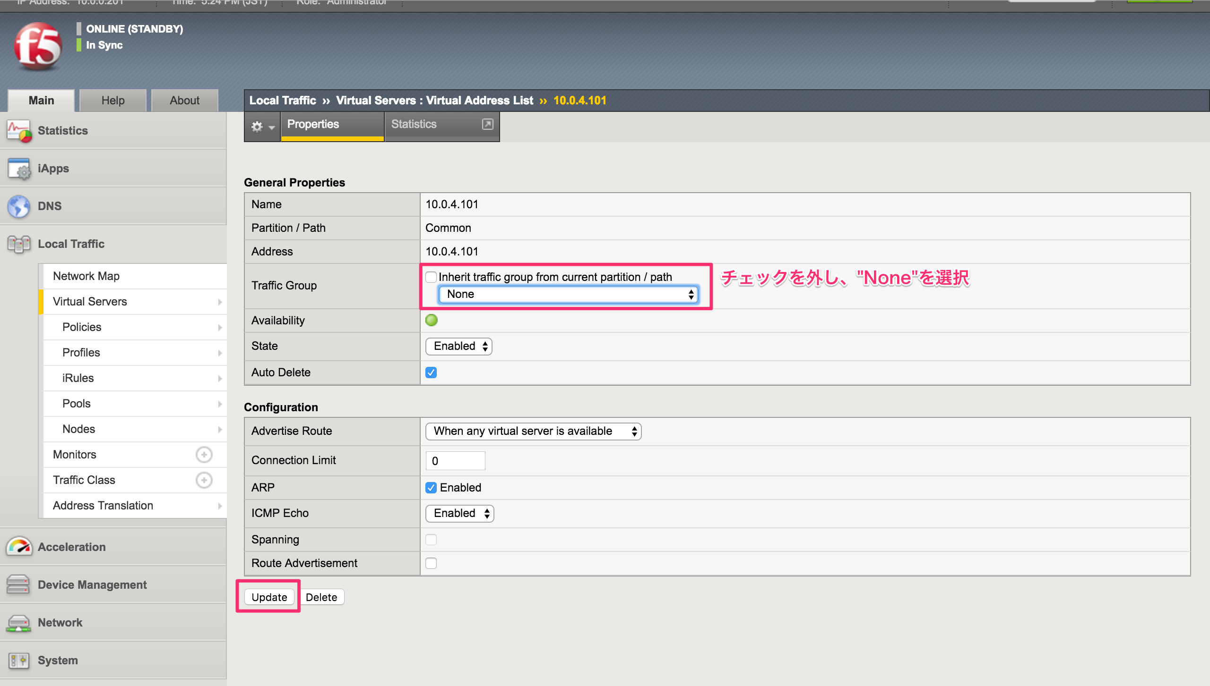Click the Acceleration speedometer icon
This screenshot has width=1210, height=686.
coord(19,547)
